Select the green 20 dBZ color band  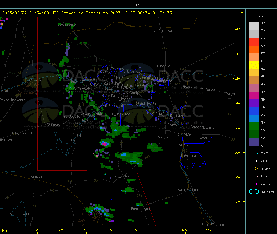point(254,126)
